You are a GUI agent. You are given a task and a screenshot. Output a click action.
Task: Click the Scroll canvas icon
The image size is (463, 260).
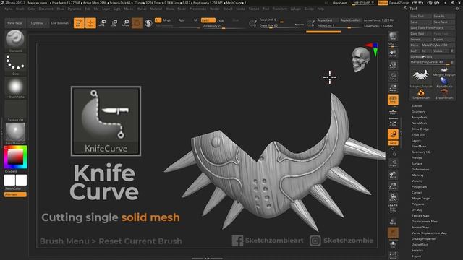pyautogui.click(x=393, y=53)
